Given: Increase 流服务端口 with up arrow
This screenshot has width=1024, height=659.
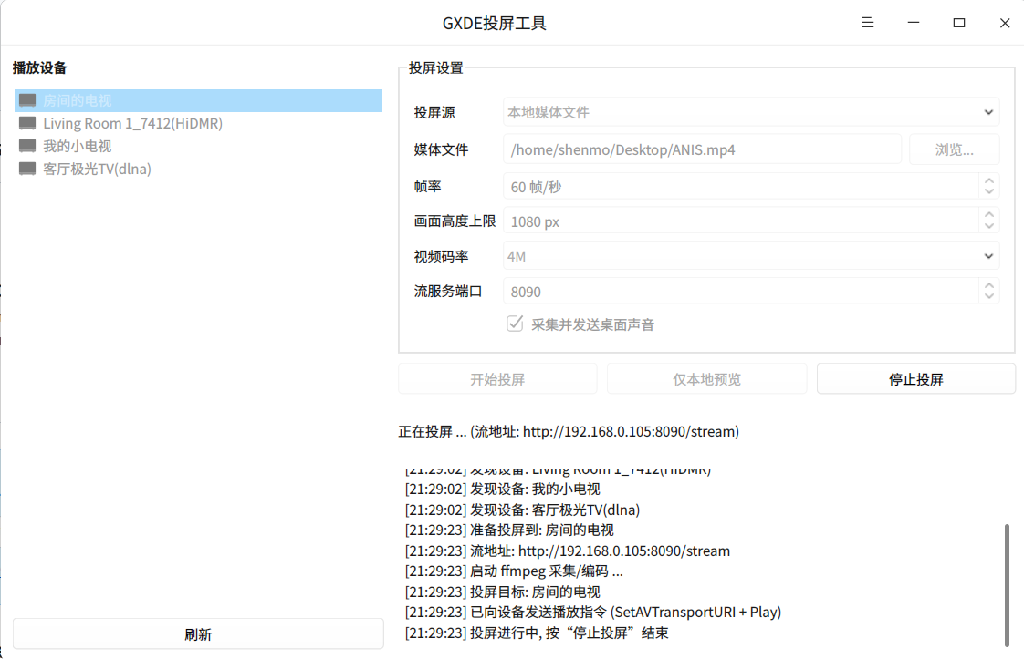Looking at the screenshot, I should click(988, 286).
